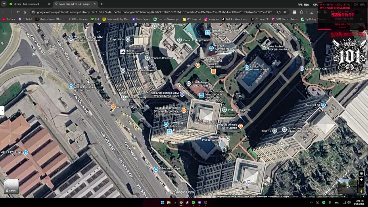Open Steam from the taskbar
The width and height of the screenshot is (368, 207).
pos(187,202)
